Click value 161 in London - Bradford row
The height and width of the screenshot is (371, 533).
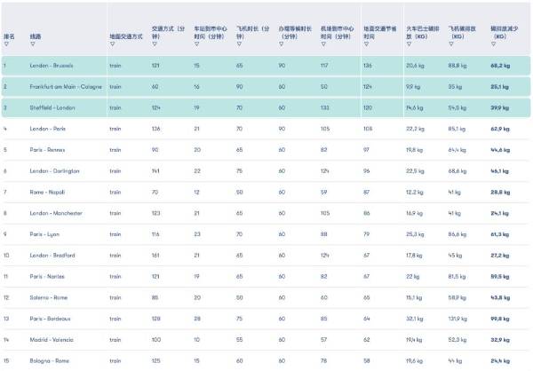155,255
